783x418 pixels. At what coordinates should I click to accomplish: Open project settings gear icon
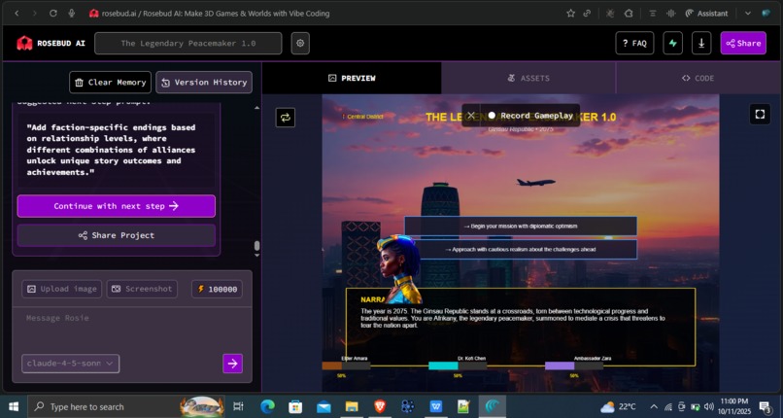point(300,44)
